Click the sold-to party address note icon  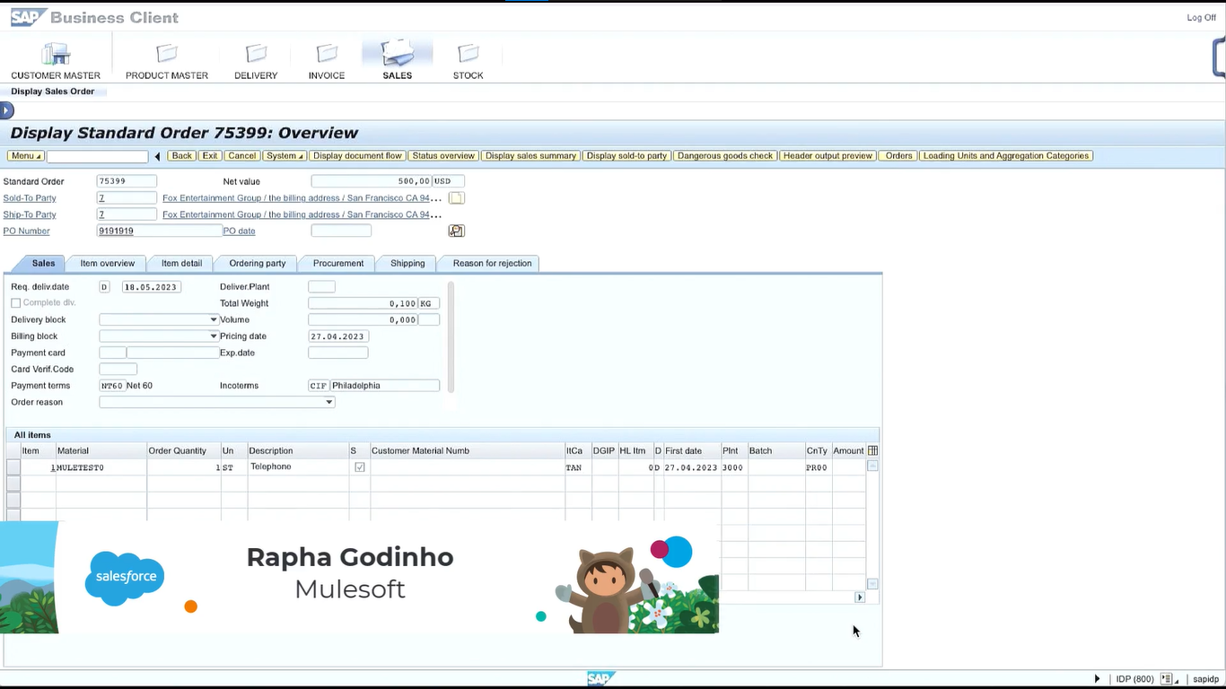(456, 198)
